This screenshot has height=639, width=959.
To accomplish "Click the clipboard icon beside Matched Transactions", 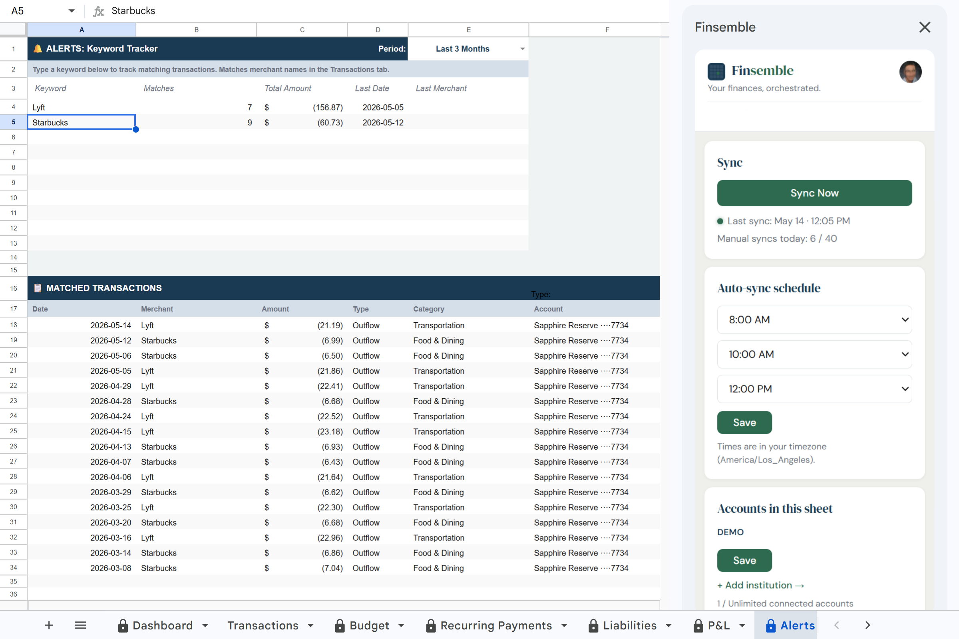I will coord(38,288).
